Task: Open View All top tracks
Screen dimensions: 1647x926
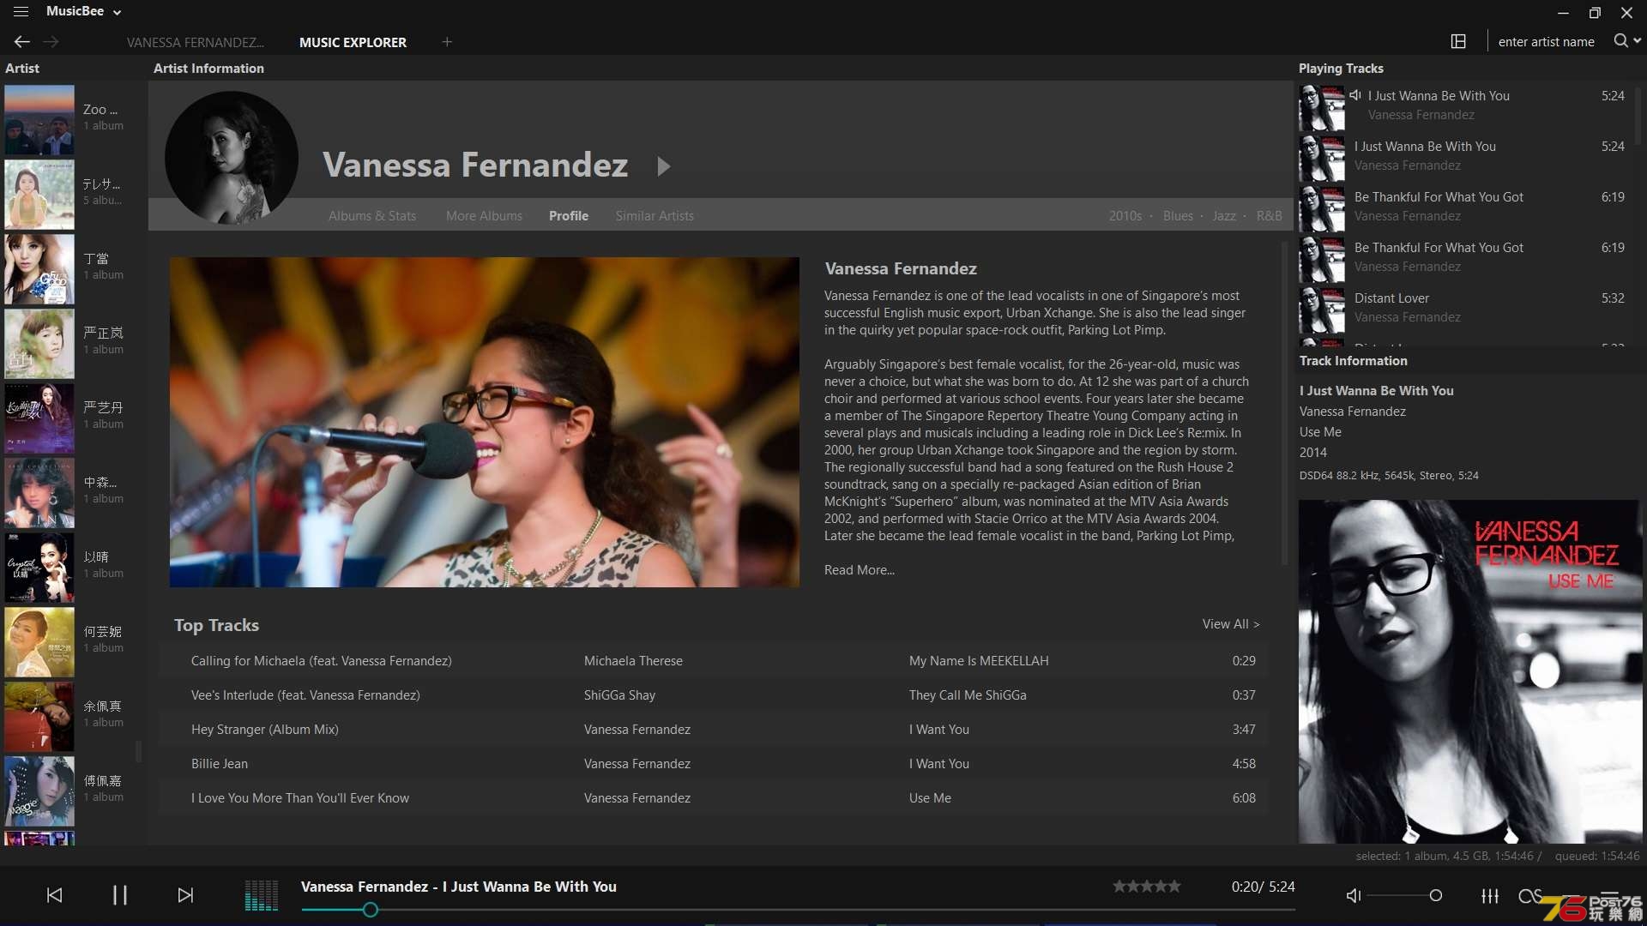Action: [x=1231, y=624]
